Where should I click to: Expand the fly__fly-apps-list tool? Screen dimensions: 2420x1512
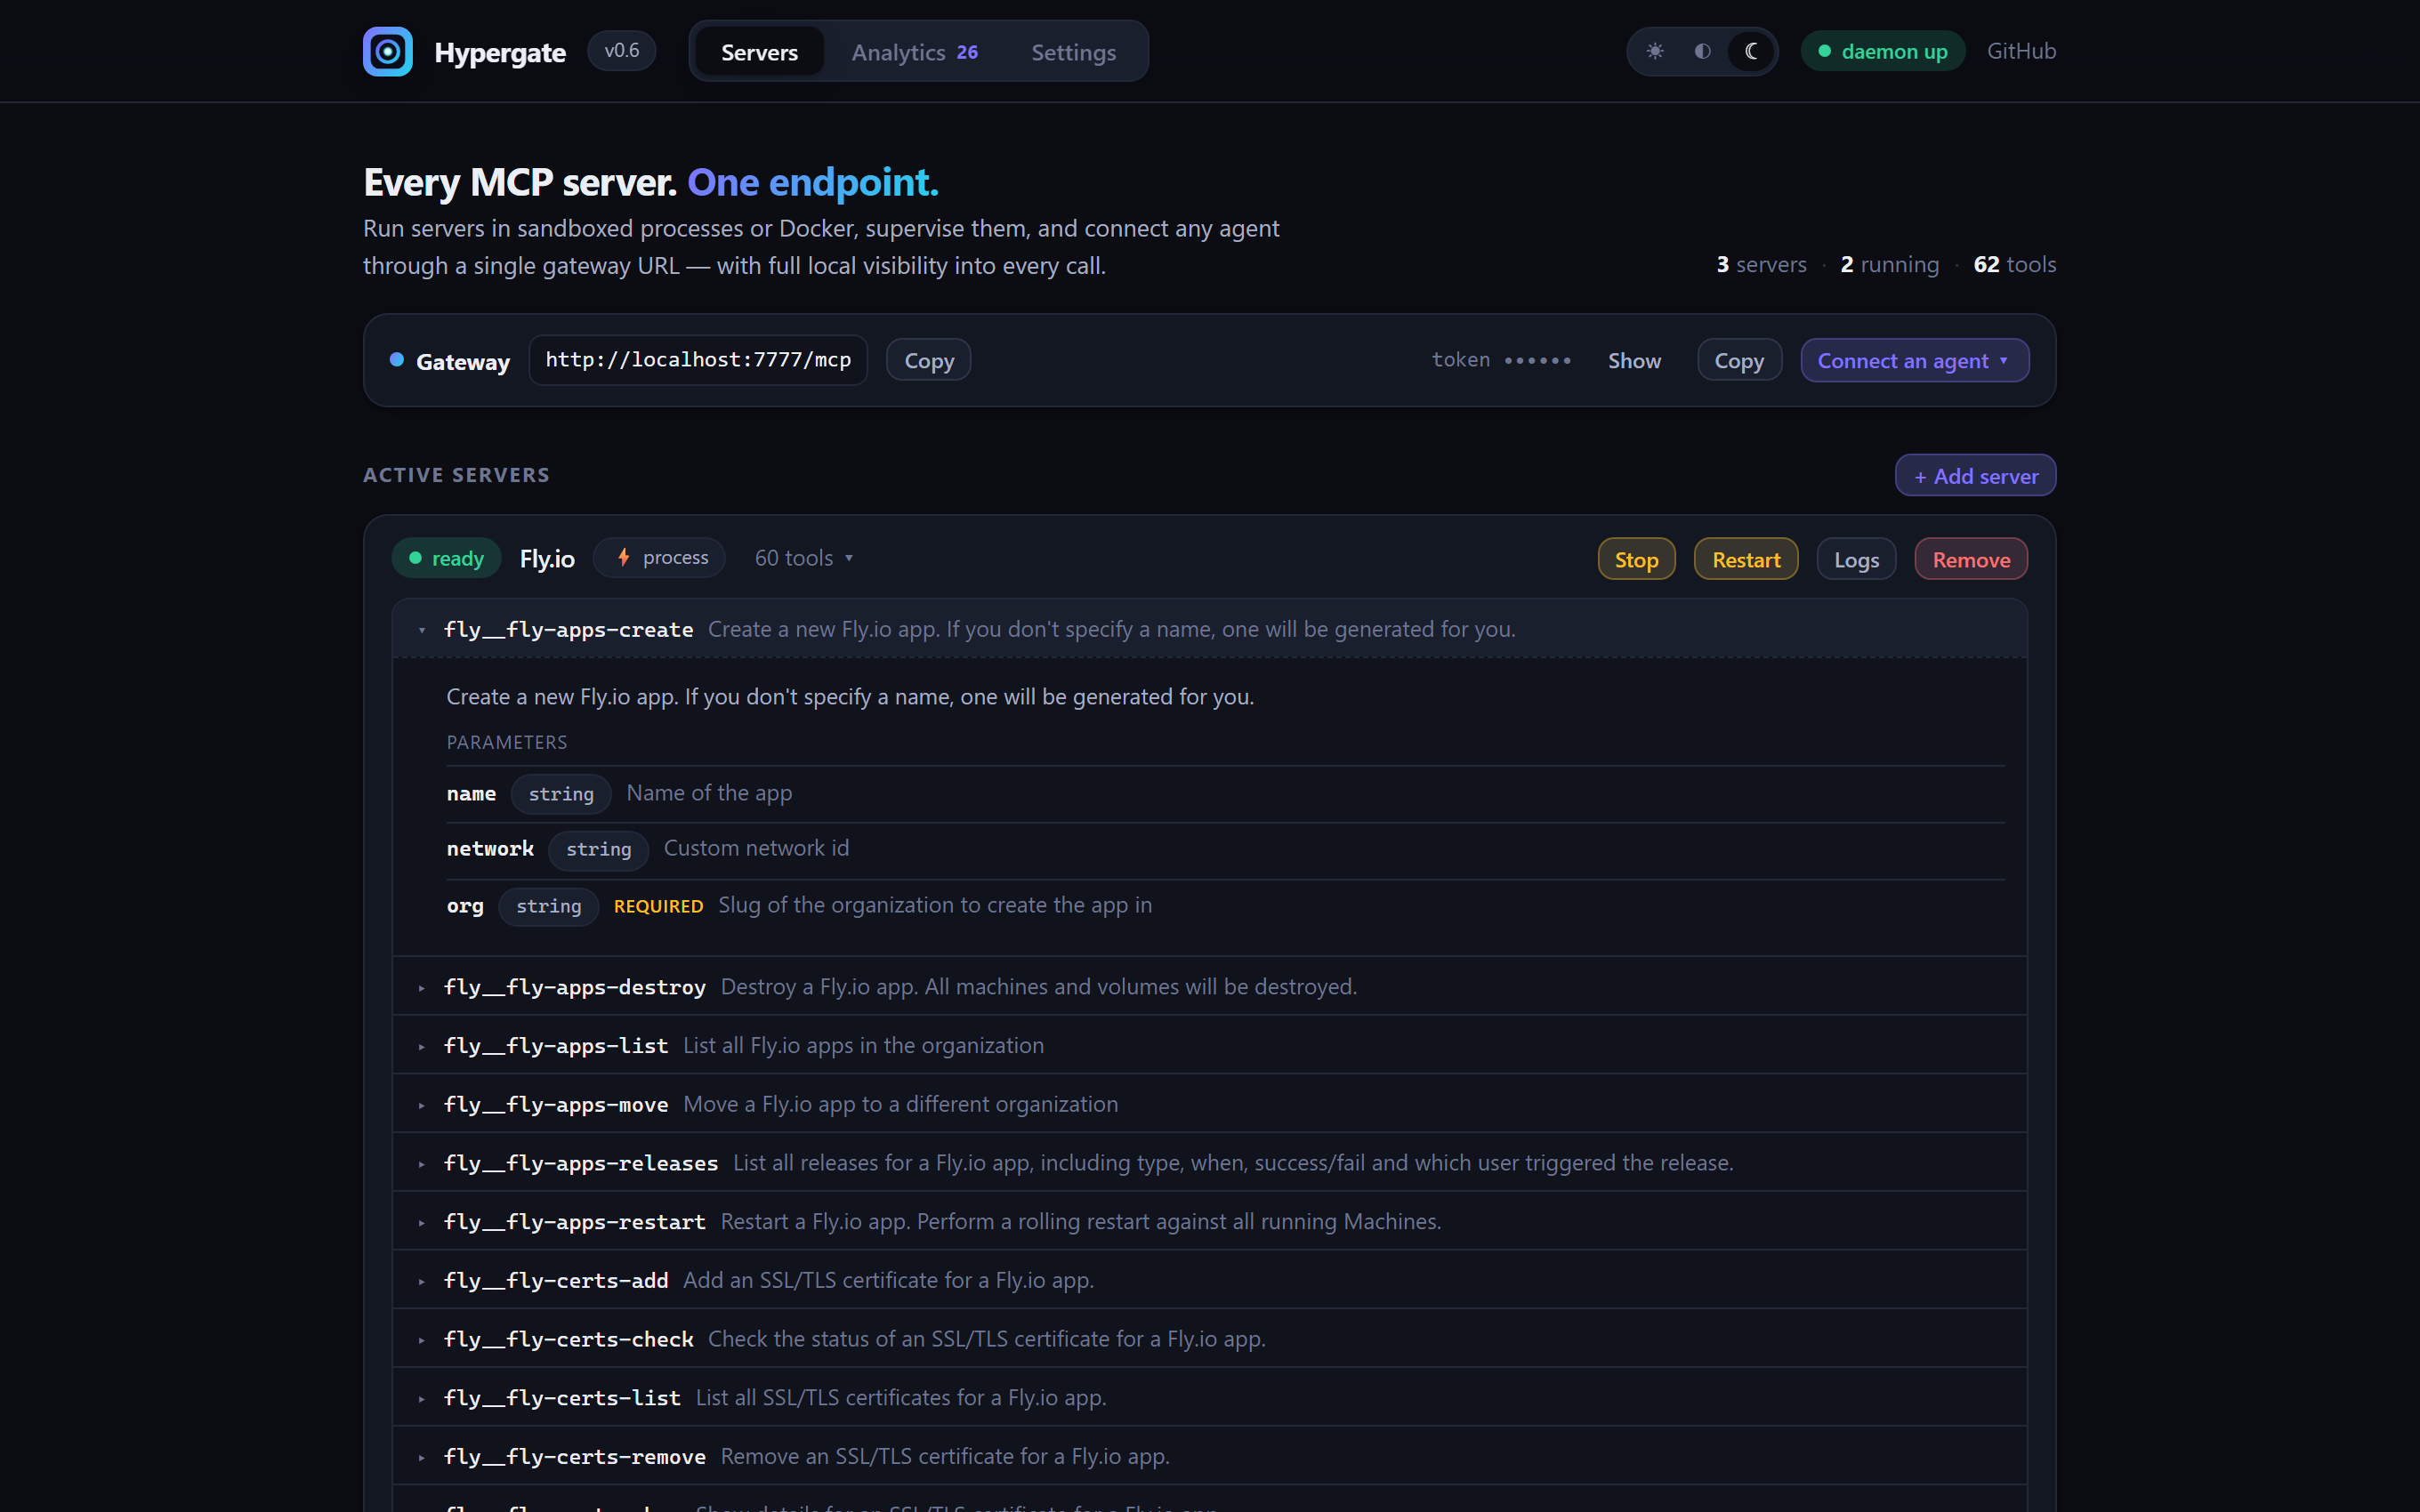click(1210, 1045)
